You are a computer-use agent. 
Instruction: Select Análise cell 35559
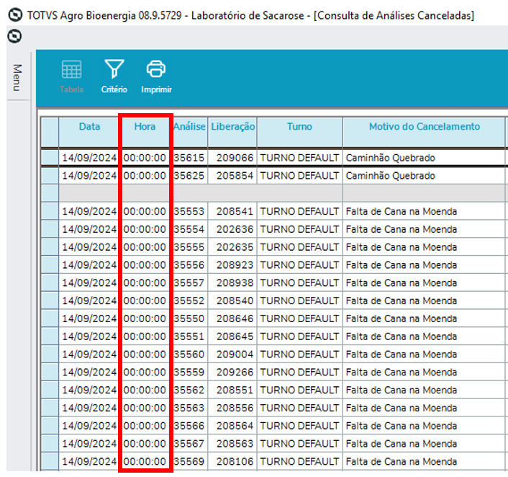tap(189, 373)
